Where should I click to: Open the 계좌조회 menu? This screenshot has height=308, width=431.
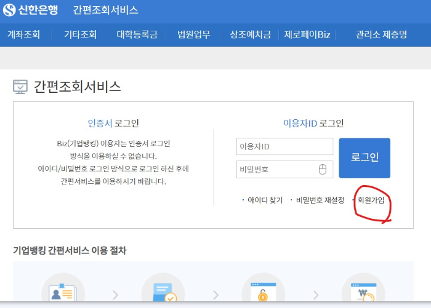tap(23, 34)
